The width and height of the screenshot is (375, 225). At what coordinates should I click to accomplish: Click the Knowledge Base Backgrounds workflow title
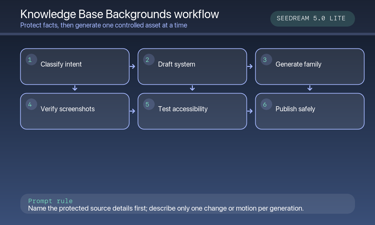[x=120, y=14]
